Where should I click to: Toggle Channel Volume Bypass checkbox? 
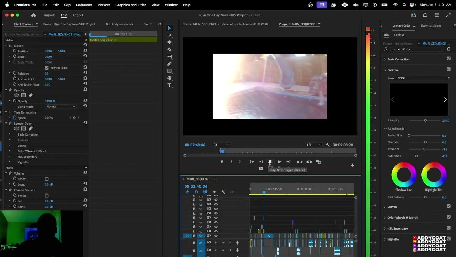point(47,196)
